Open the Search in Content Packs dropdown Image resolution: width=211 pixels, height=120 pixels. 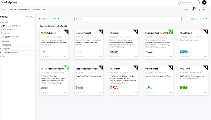53,19
